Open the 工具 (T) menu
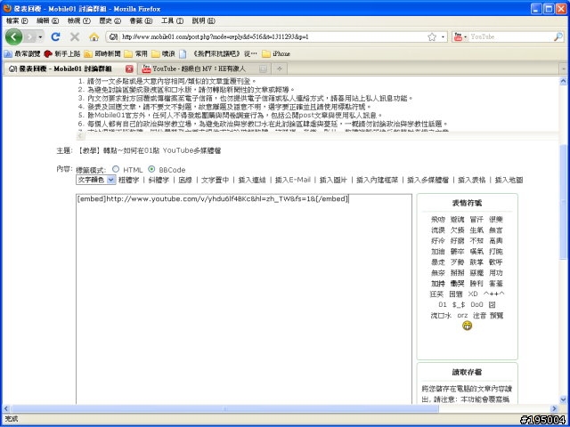Image resolution: width=570 pixels, height=427 pixels. 172,21
